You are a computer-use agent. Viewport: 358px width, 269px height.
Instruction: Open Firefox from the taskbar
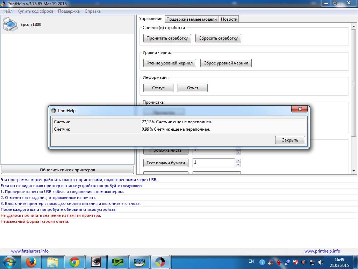click(31, 262)
